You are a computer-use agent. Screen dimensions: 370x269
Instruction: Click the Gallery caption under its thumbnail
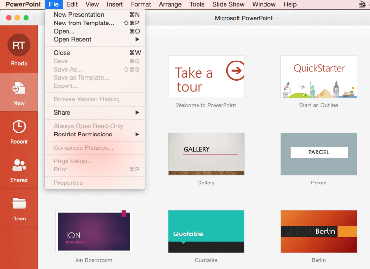206,183
